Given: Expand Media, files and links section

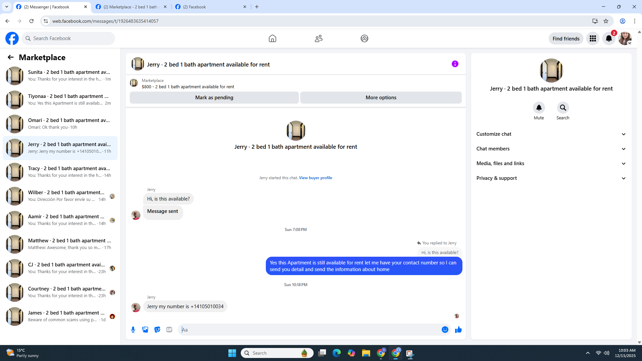Looking at the screenshot, I should click(x=551, y=163).
